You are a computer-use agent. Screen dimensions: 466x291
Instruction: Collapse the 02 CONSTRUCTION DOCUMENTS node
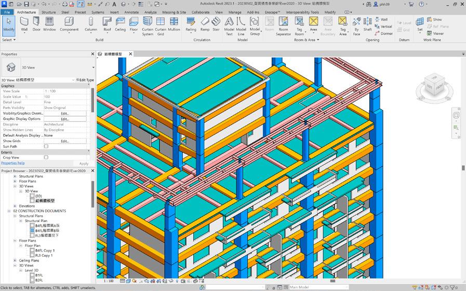(x=9, y=211)
